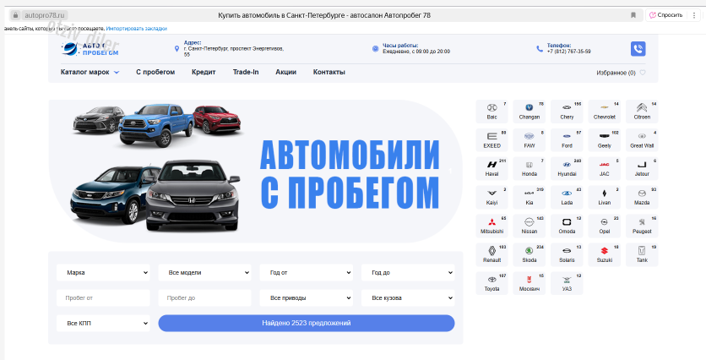The image size is (706, 360).
Task: Open the Great Wall brand tile
Action: click(x=642, y=140)
